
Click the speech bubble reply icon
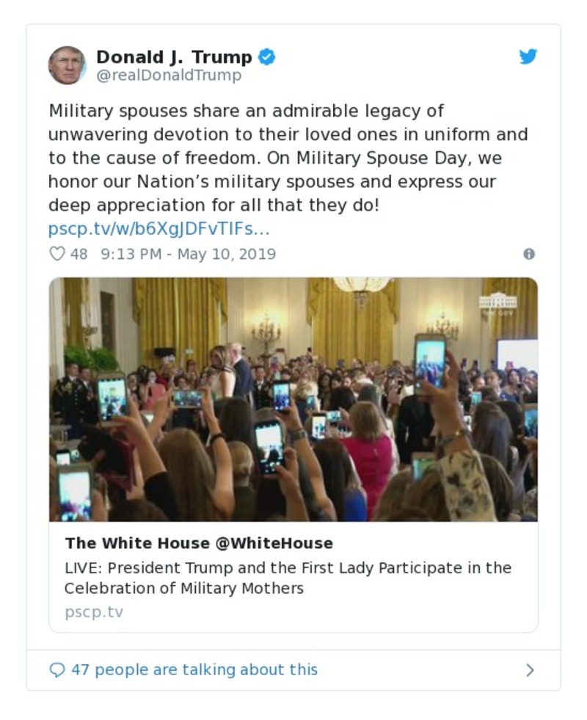coord(56,670)
